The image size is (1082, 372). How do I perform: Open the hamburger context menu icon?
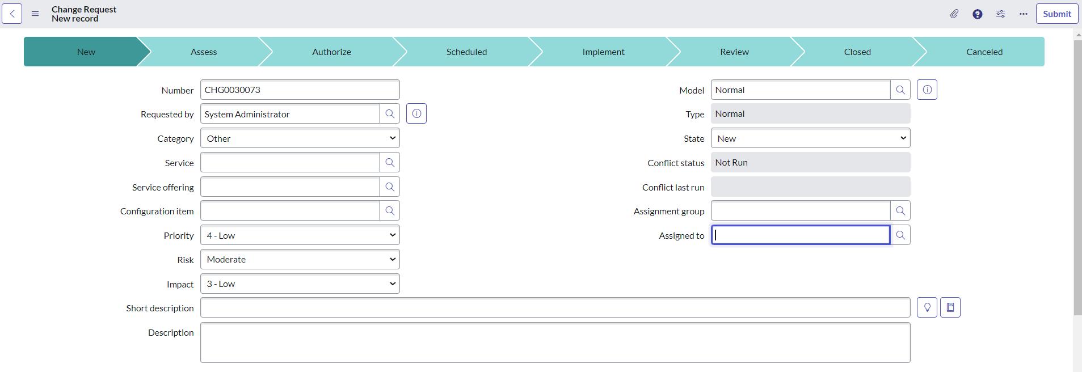tap(35, 14)
